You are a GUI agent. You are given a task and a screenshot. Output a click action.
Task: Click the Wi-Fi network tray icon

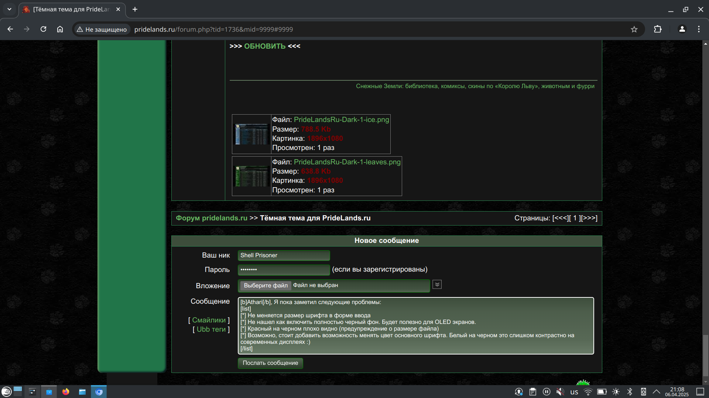588,392
